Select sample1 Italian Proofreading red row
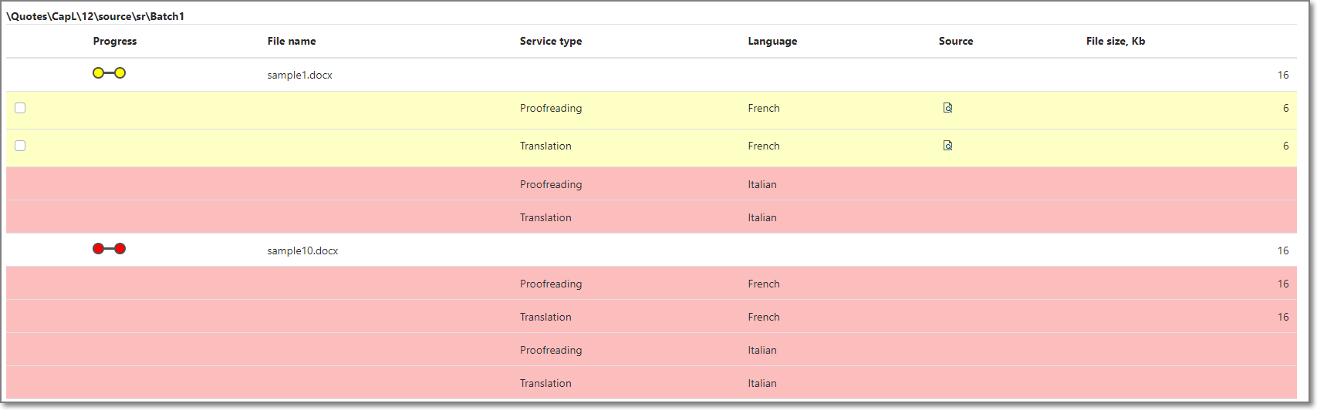The height and width of the screenshot is (410, 1317). point(651,184)
